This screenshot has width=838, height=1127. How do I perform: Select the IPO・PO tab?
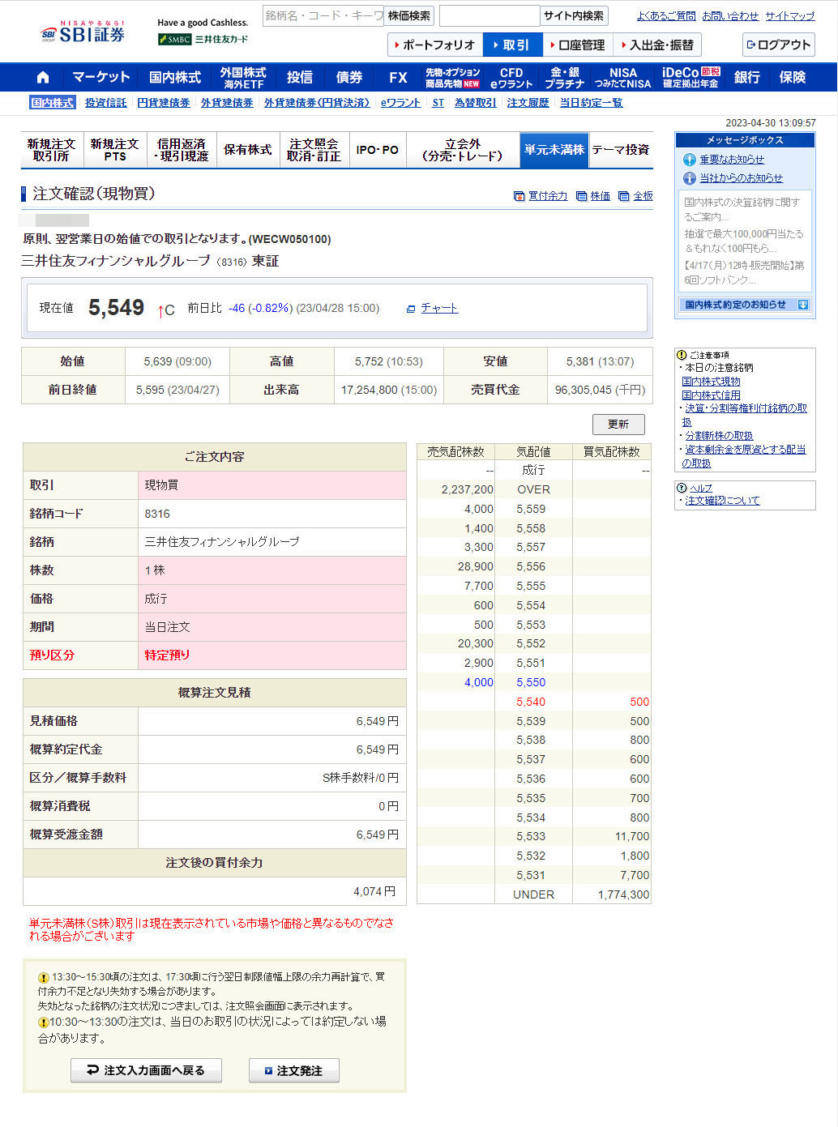click(x=378, y=150)
